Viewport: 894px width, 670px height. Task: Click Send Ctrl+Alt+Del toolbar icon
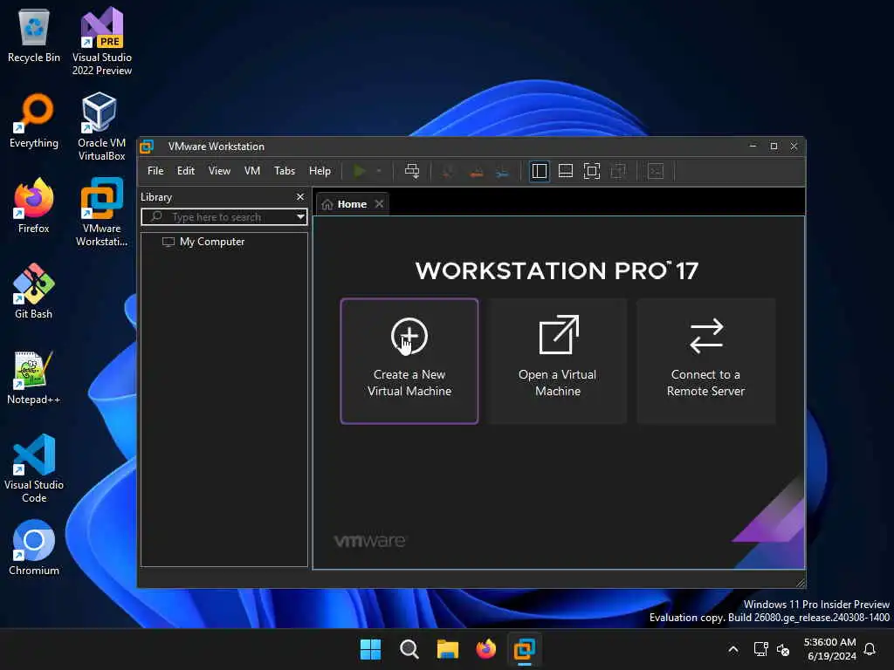[x=412, y=171]
